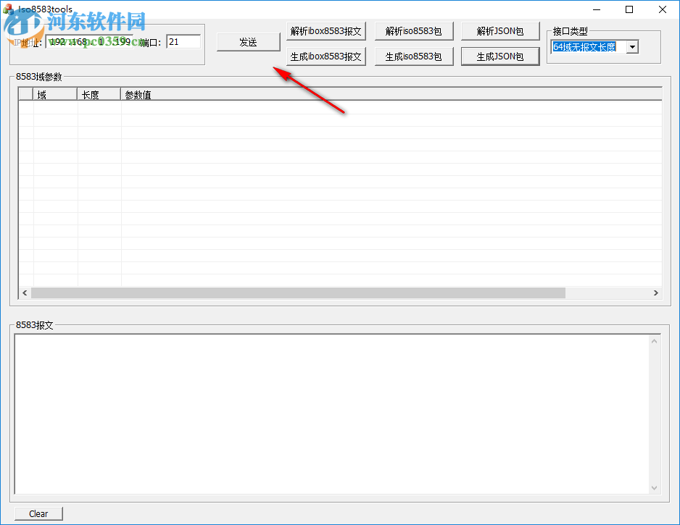
Task: Click the left arrow of horizontal scrollbar
Action: 24,293
